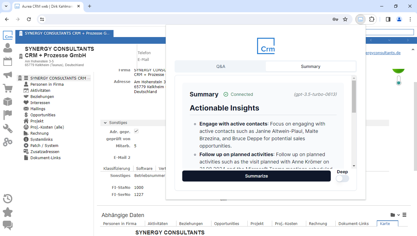Open the Chrome profile avatar
417x236 pixels.
[x=399, y=19]
